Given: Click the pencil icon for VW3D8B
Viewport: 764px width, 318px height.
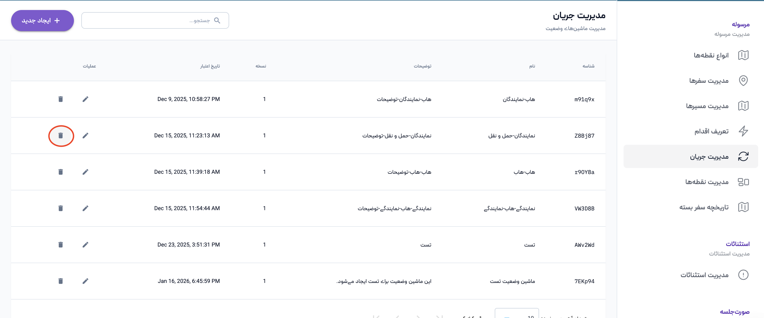Looking at the screenshot, I should pyautogui.click(x=86, y=208).
